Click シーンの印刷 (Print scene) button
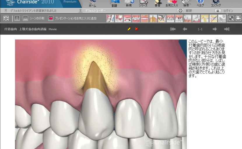Screen dimensions: 242x149 pyautogui.click(x=34, y=18)
